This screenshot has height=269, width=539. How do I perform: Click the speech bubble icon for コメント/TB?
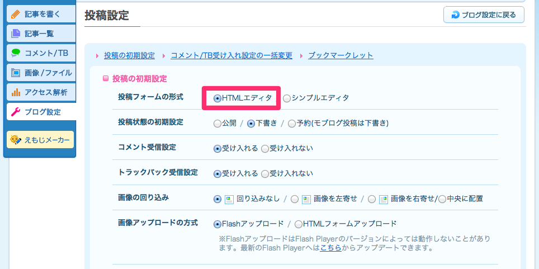click(x=16, y=53)
